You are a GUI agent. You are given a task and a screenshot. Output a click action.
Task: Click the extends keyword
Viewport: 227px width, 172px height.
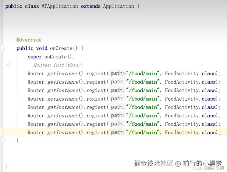(90, 6)
